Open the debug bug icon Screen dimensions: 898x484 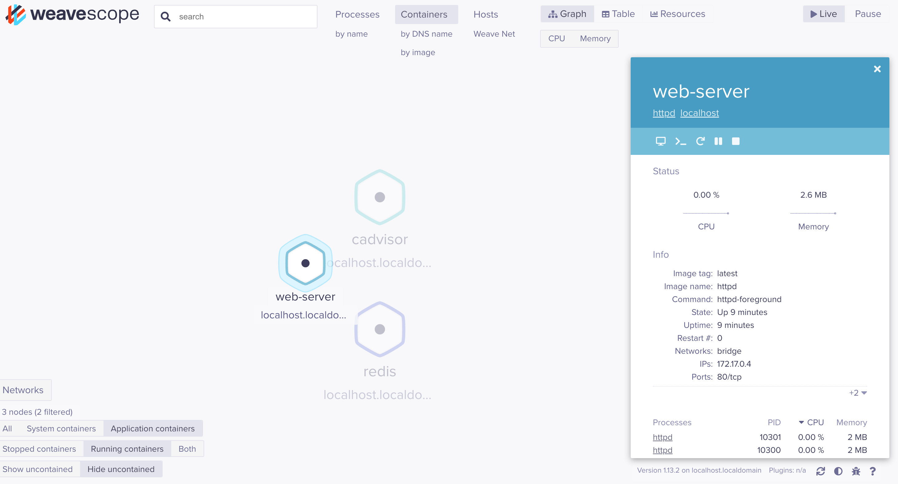856,471
